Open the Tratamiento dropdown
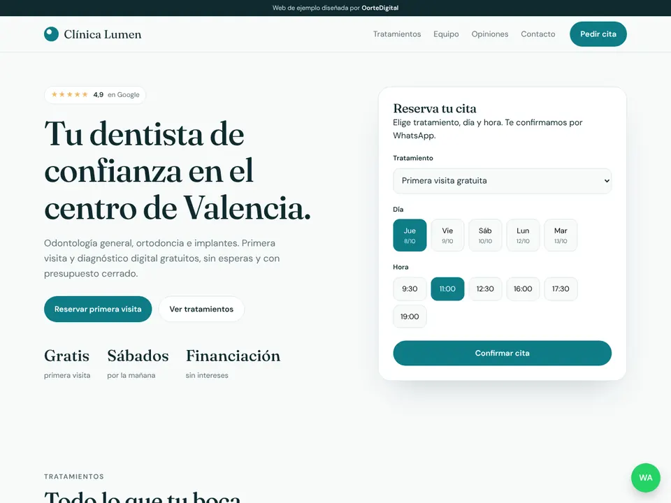Viewport: 671px width, 503px height. [502, 181]
